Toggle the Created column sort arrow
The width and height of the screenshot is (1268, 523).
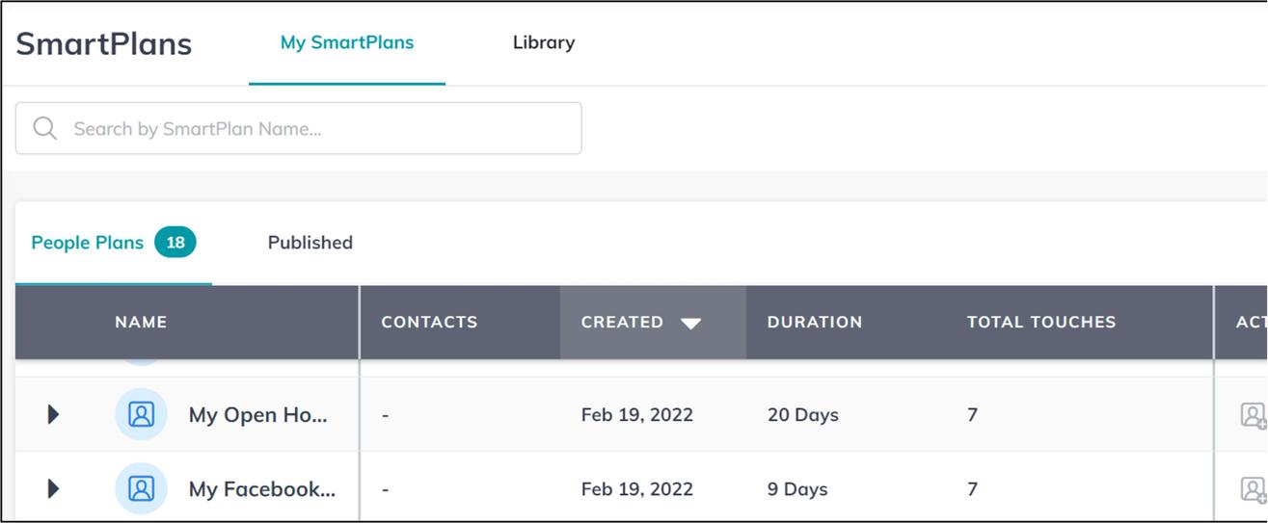pyautogui.click(x=690, y=323)
